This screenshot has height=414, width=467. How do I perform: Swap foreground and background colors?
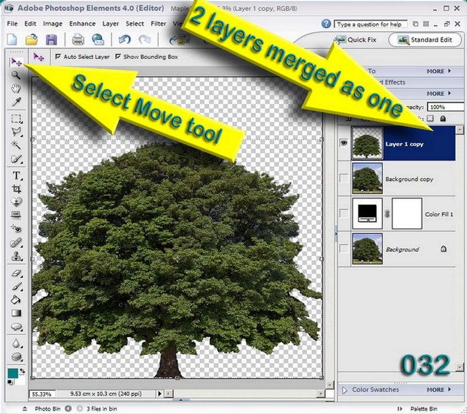22,371
